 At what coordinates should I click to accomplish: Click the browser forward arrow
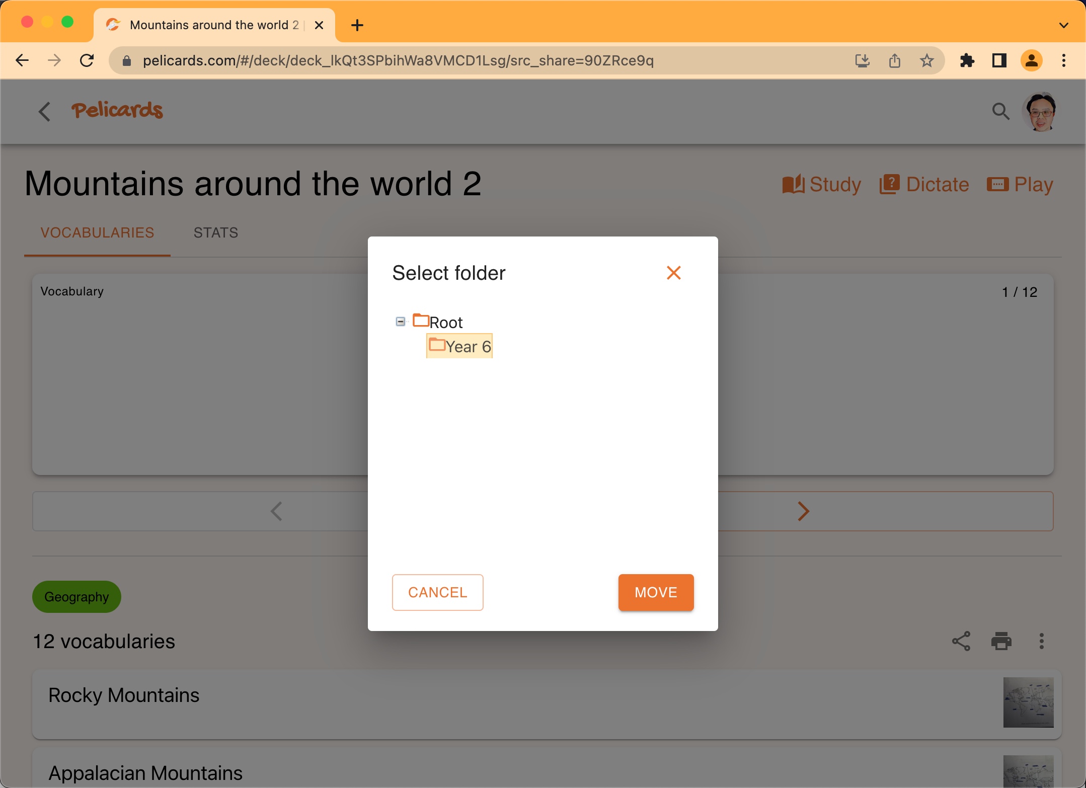(x=54, y=60)
